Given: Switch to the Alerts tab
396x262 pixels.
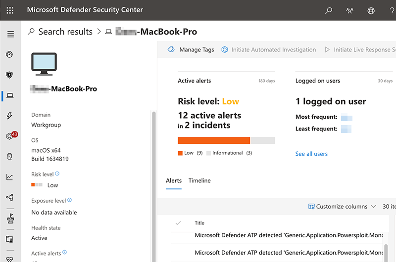Looking at the screenshot, I should click(174, 180).
